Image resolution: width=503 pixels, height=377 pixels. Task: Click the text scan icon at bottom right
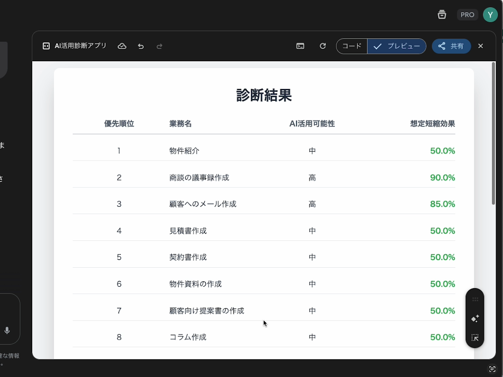coord(492,369)
